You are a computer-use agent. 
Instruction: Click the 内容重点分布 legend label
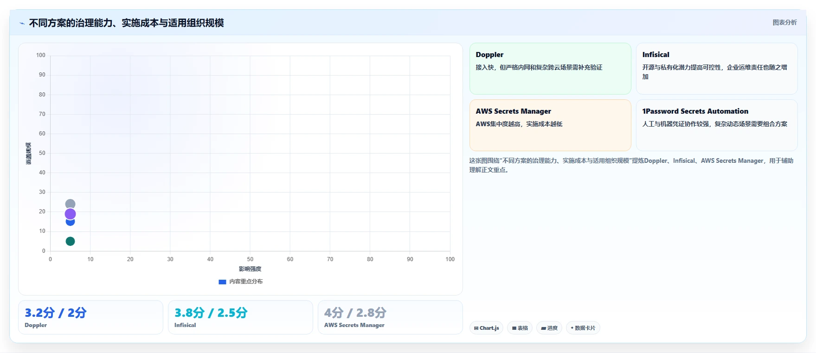[246, 282]
